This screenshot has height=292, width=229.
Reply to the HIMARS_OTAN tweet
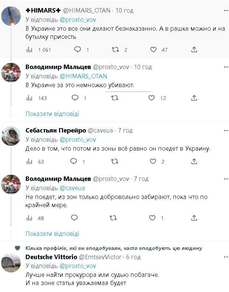77,49
